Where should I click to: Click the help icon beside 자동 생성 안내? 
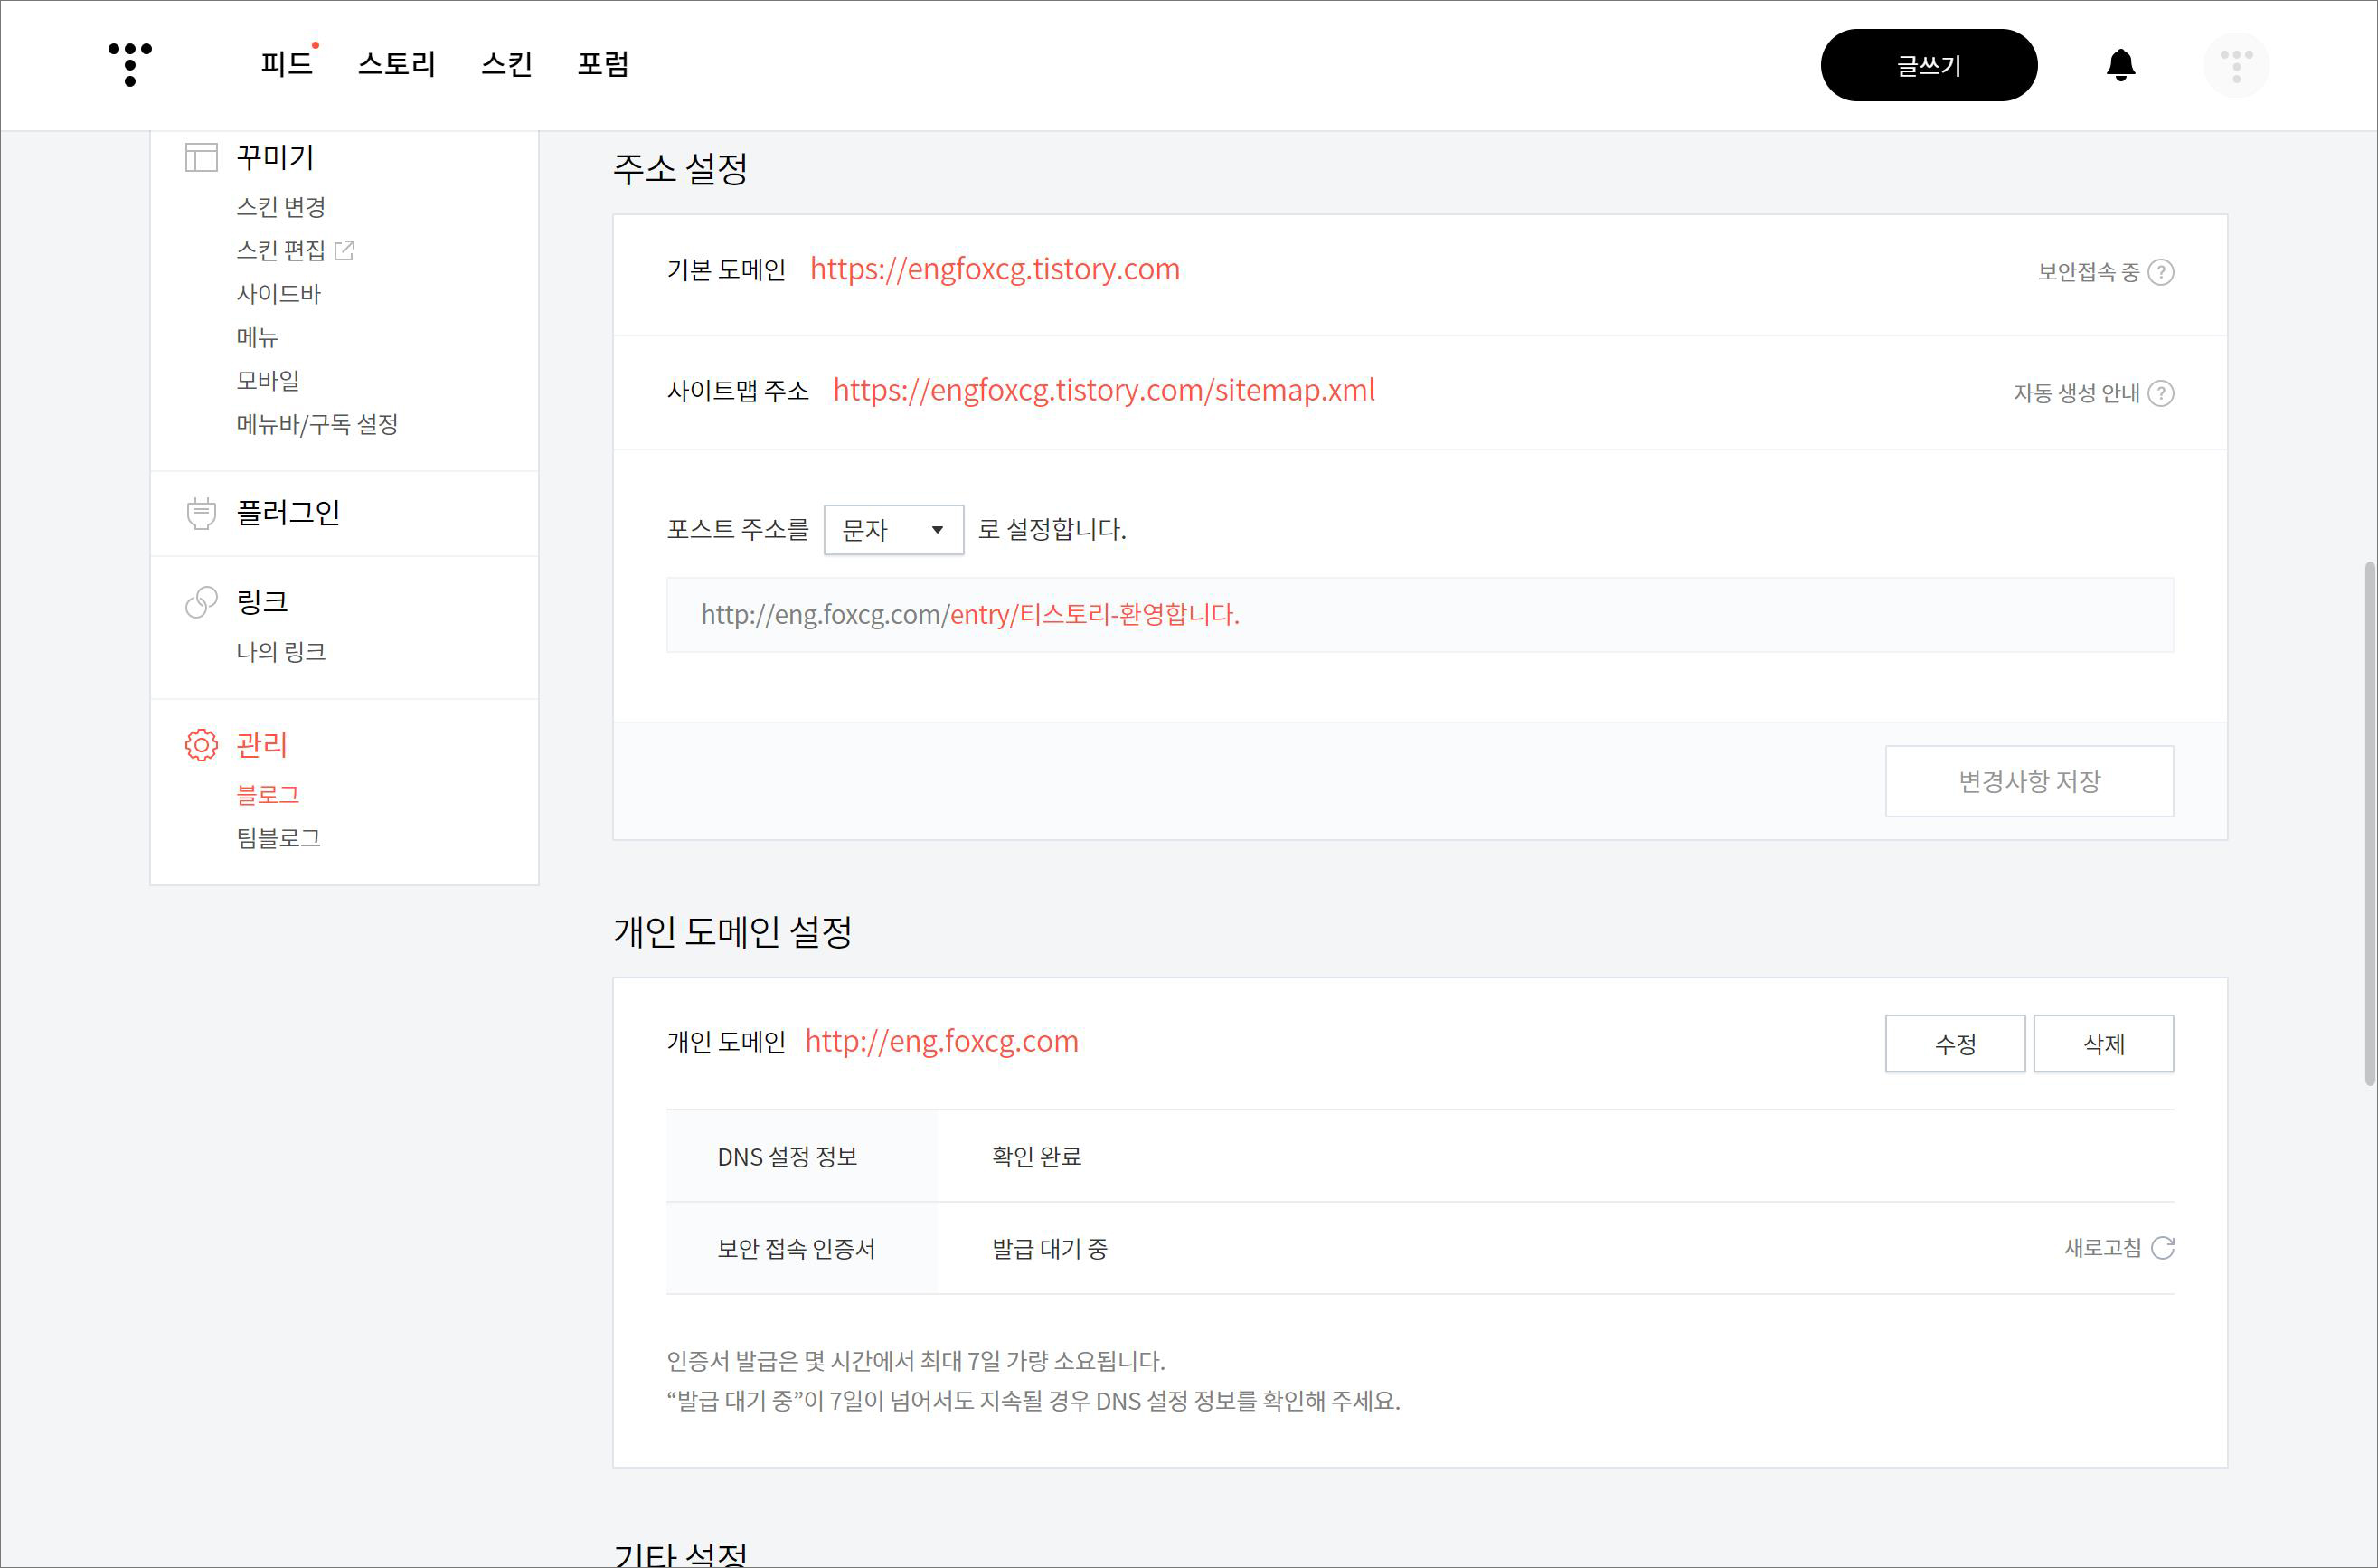coord(2161,393)
